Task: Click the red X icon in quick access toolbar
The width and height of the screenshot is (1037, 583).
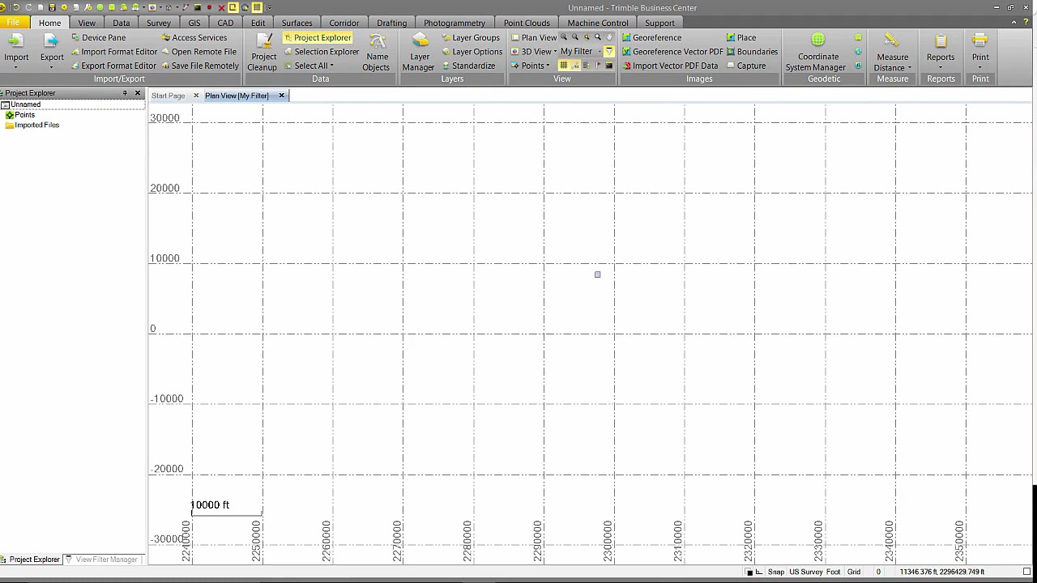Action: tap(221, 7)
